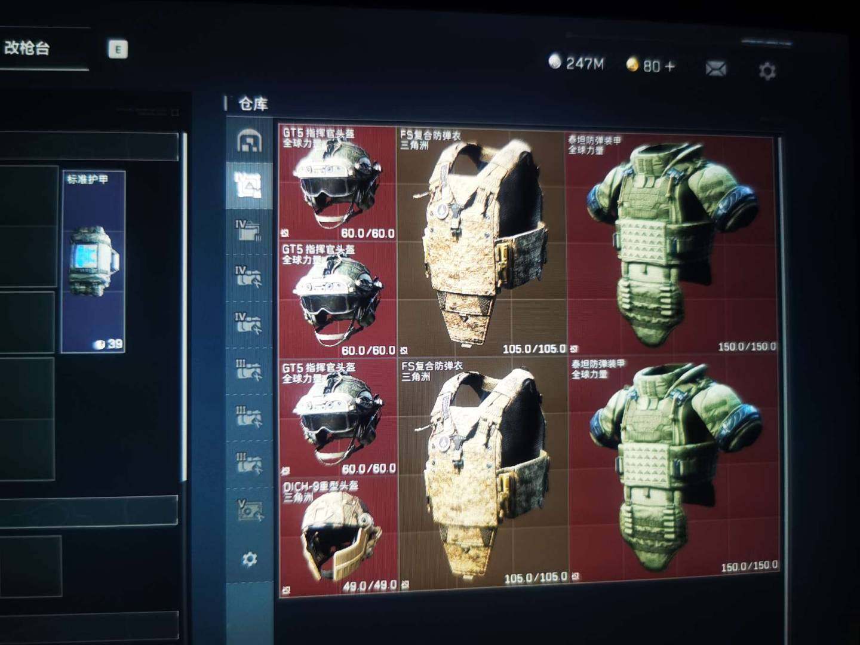
Task: Click the 标准护甲 item priced 39
Action: click(94, 262)
